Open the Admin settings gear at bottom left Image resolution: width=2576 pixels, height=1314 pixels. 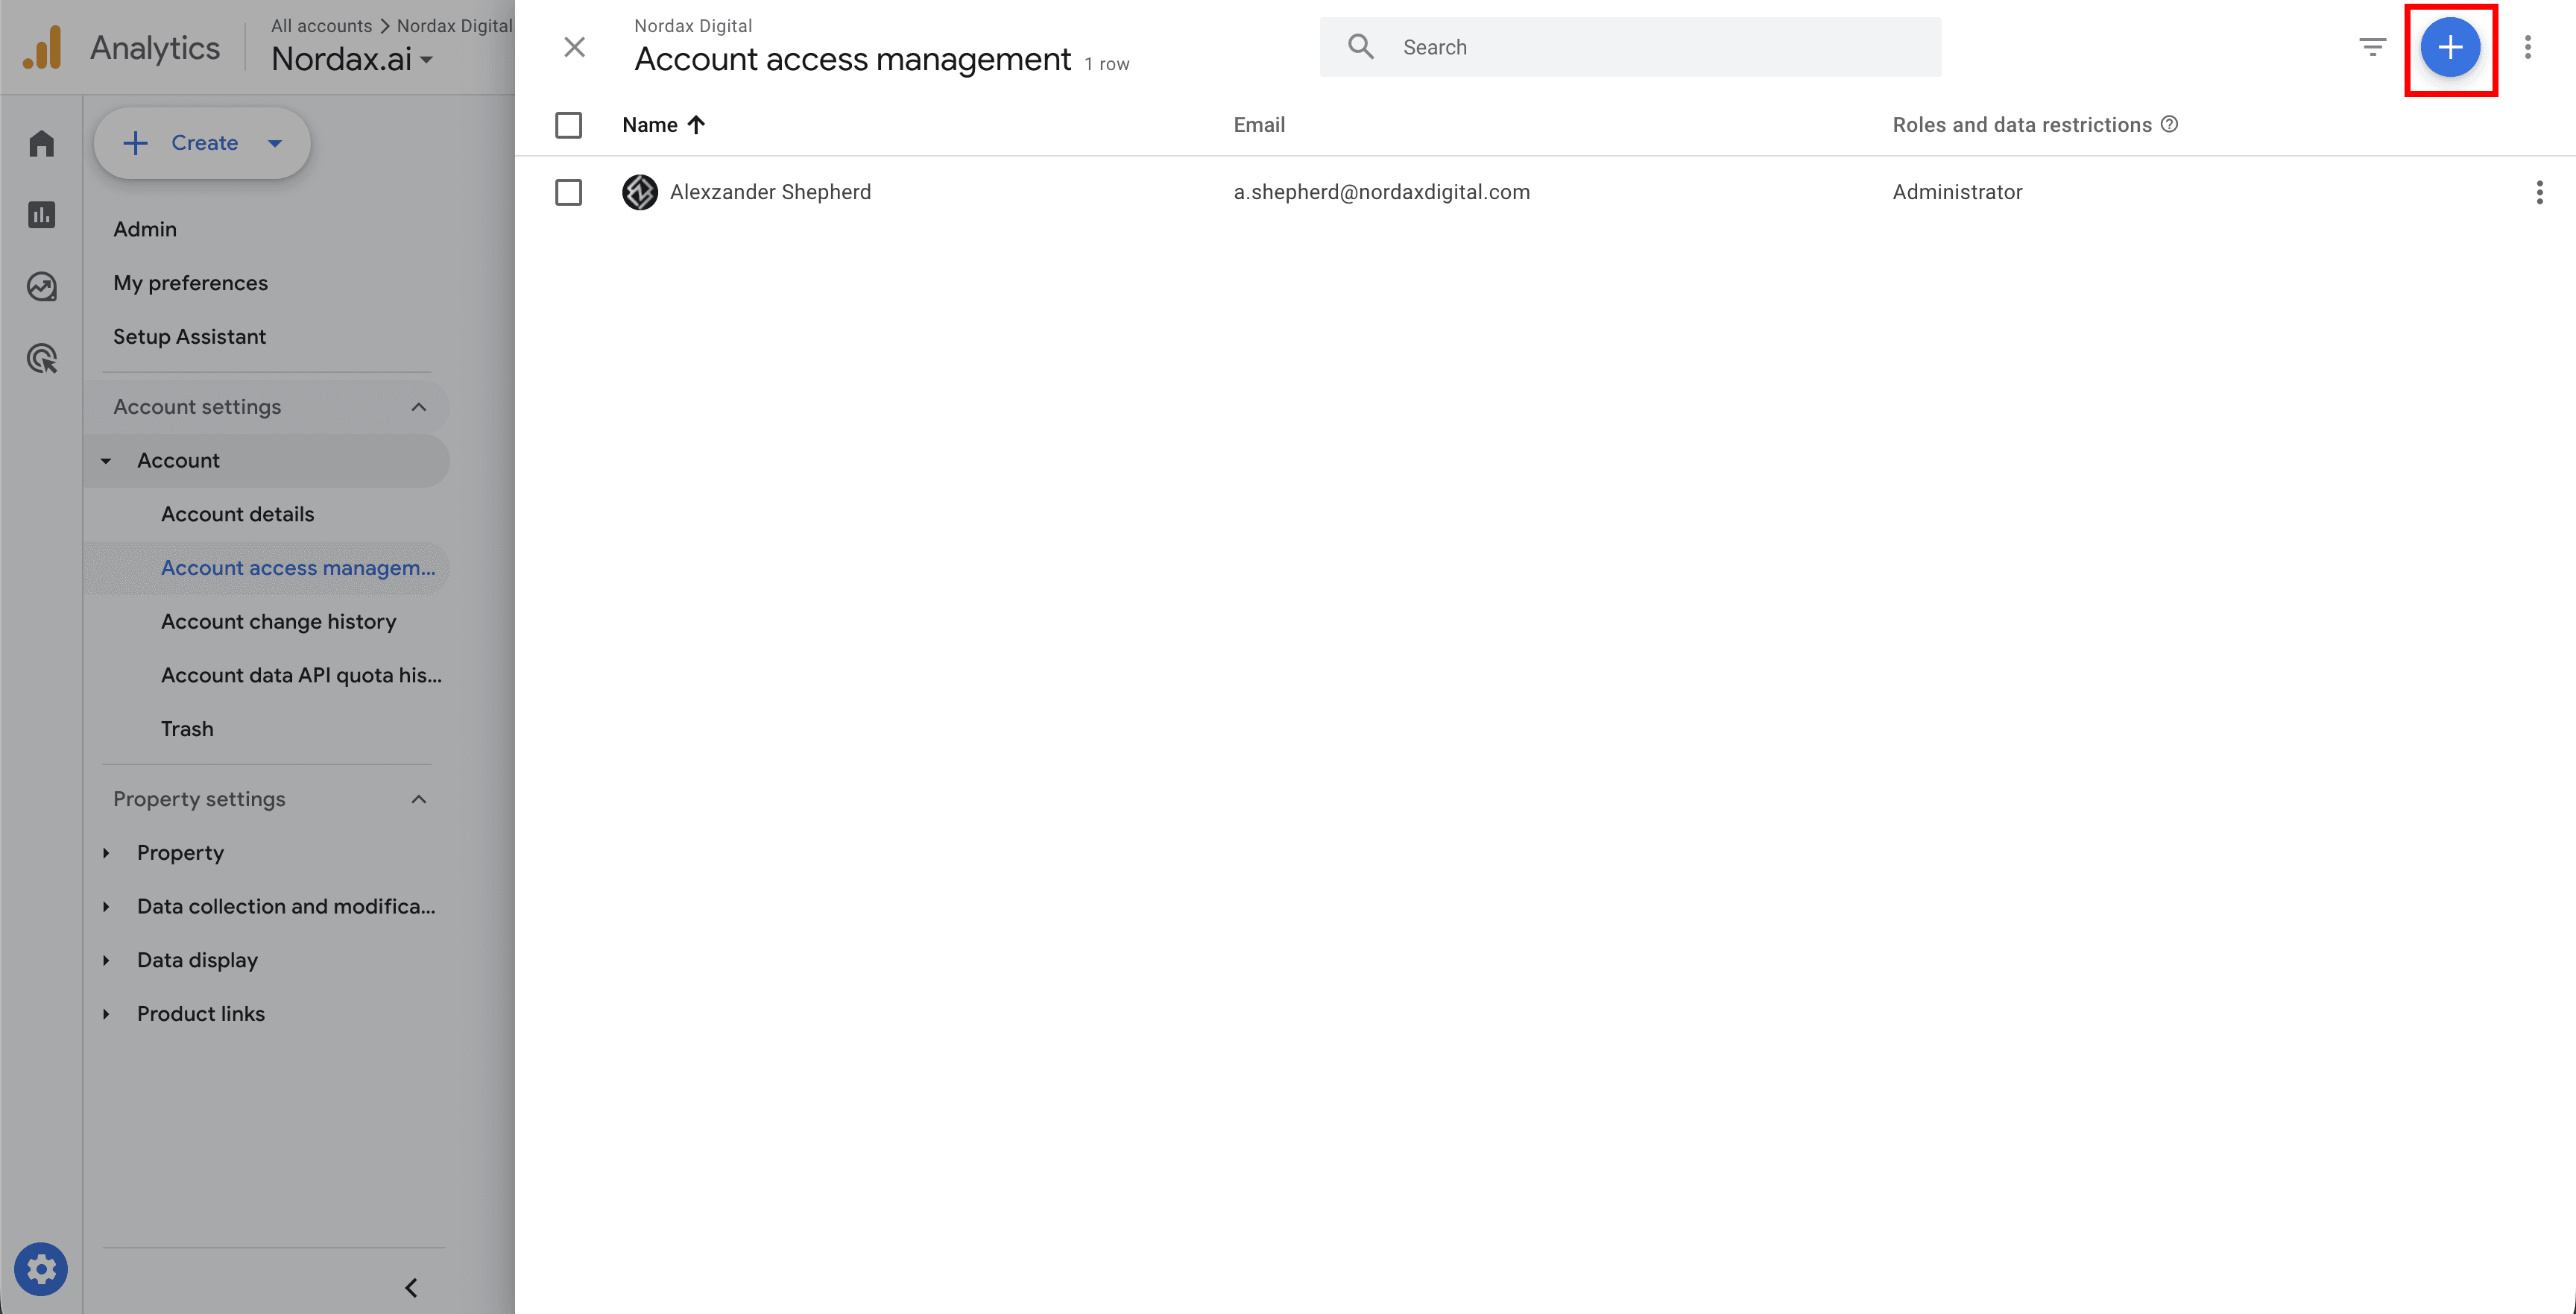point(40,1269)
